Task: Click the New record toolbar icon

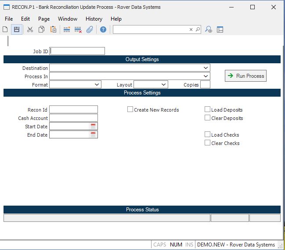Action: (x=5, y=29)
